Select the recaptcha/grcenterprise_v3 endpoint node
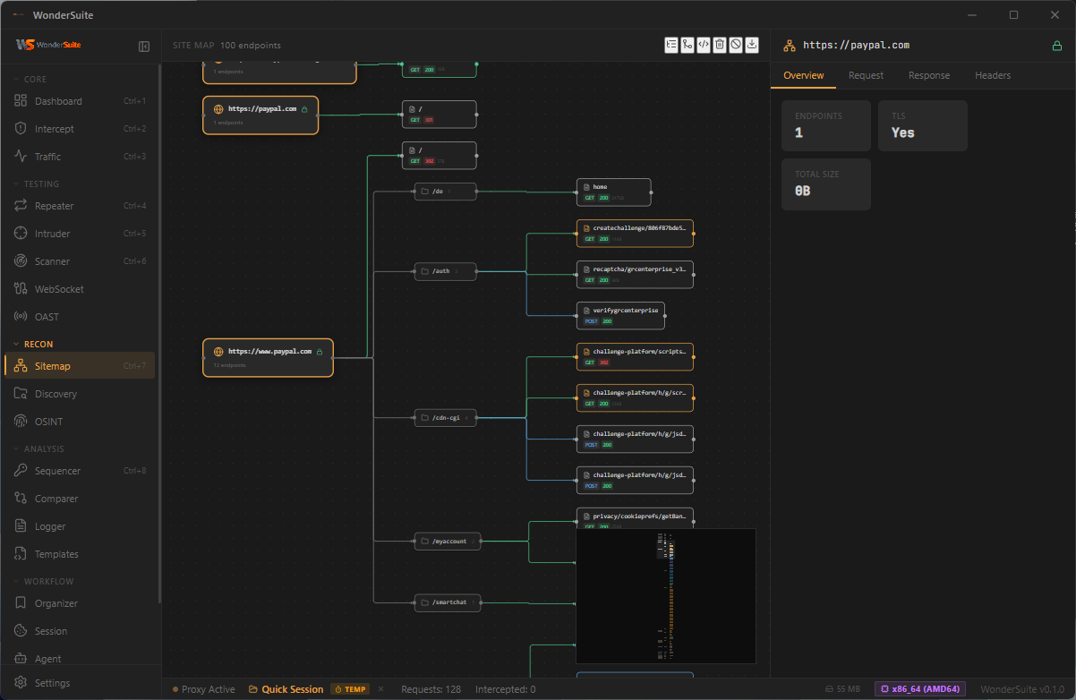 (636, 274)
